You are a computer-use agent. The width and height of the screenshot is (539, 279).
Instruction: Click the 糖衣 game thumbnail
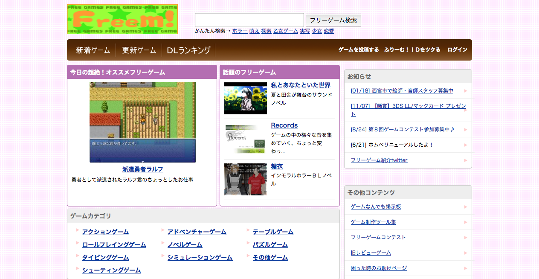(246, 180)
